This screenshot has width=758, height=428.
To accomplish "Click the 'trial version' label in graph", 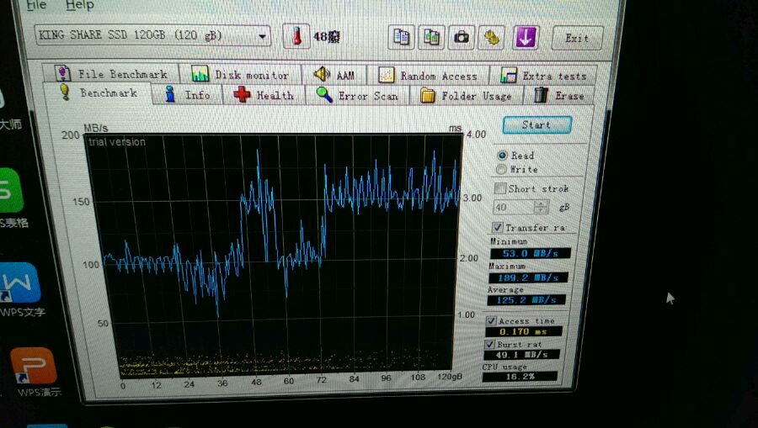I will pyautogui.click(x=116, y=142).
